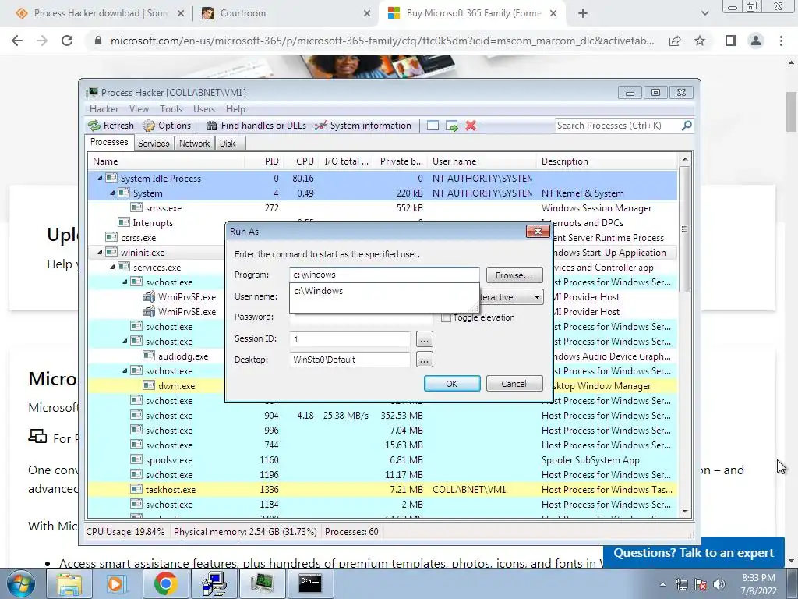Reload the Microsoft 365 page
This screenshot has width=798, height=599.
pos(67,41)
